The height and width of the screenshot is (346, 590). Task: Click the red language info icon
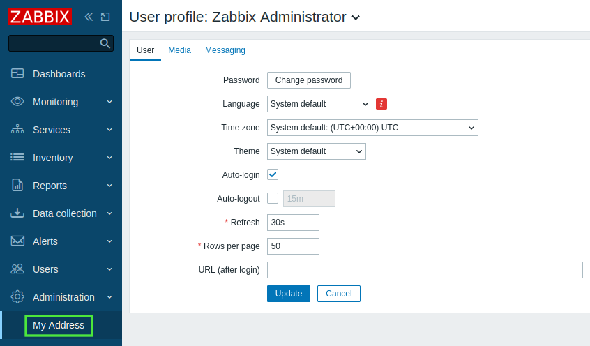[381, 104]
